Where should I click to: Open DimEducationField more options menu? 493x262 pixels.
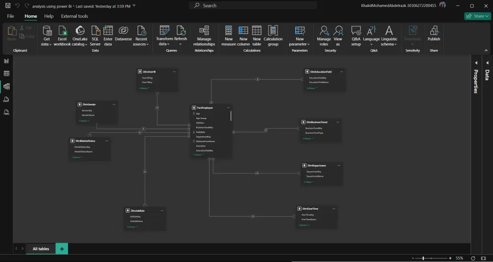[341, 72]
